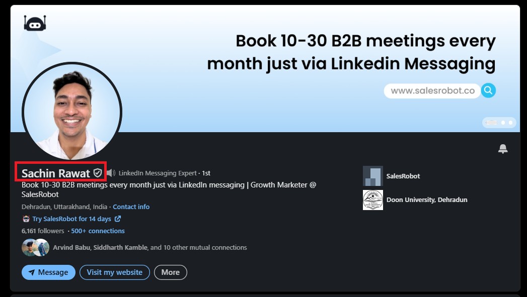Viewport: 527px width, 297px height.
Task: Click the Doon University, Dehradun logo
Action: click(372, 200)
